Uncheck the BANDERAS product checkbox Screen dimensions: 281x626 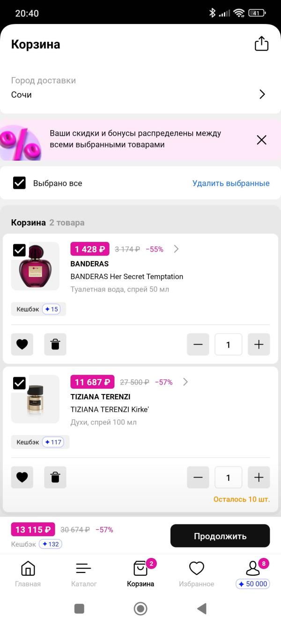(x=19, y=250)
